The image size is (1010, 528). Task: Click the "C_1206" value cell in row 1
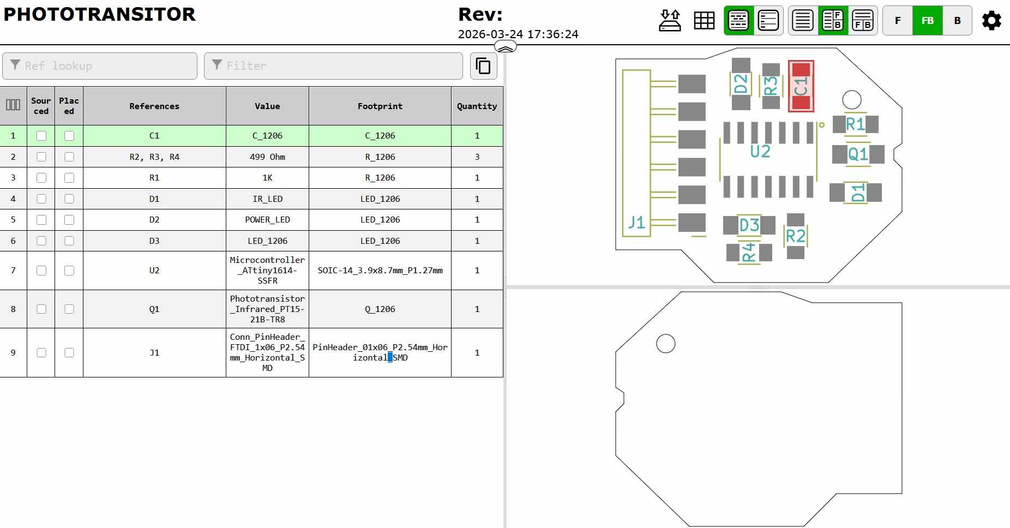(x=267, y=136)
